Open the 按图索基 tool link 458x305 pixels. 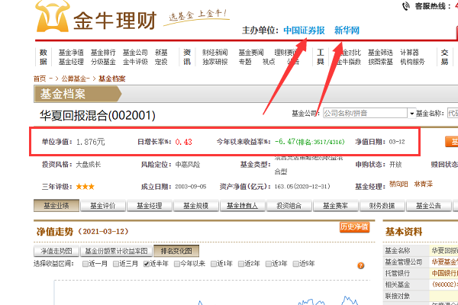[380, 62]
